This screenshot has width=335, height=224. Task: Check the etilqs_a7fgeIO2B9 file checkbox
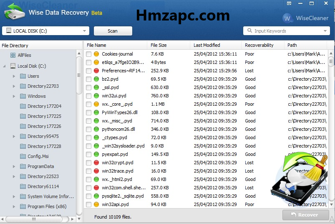point(89,62)
